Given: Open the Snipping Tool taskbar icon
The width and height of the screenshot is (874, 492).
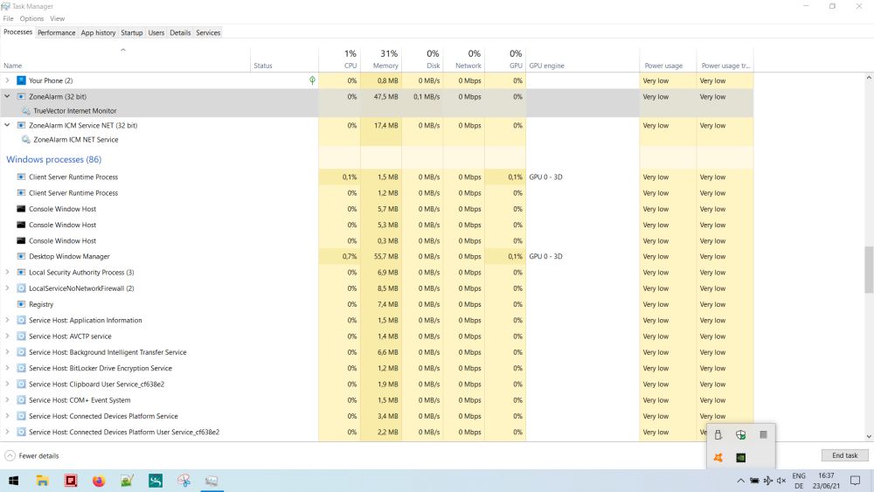Looking at the screenshot, I should coord(184,481).
